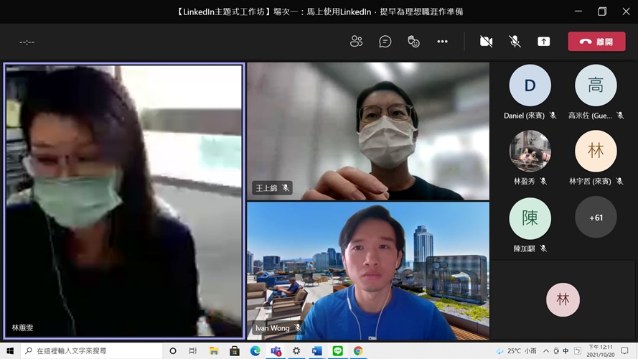The image size is (638, 359).
Task: Select Daniel's participant avatar
Action: (x=530, y=86)
